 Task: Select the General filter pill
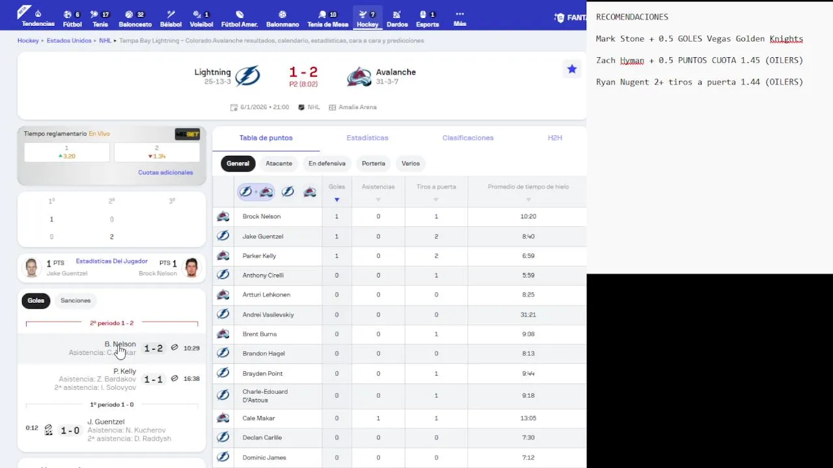click(238, 164)
